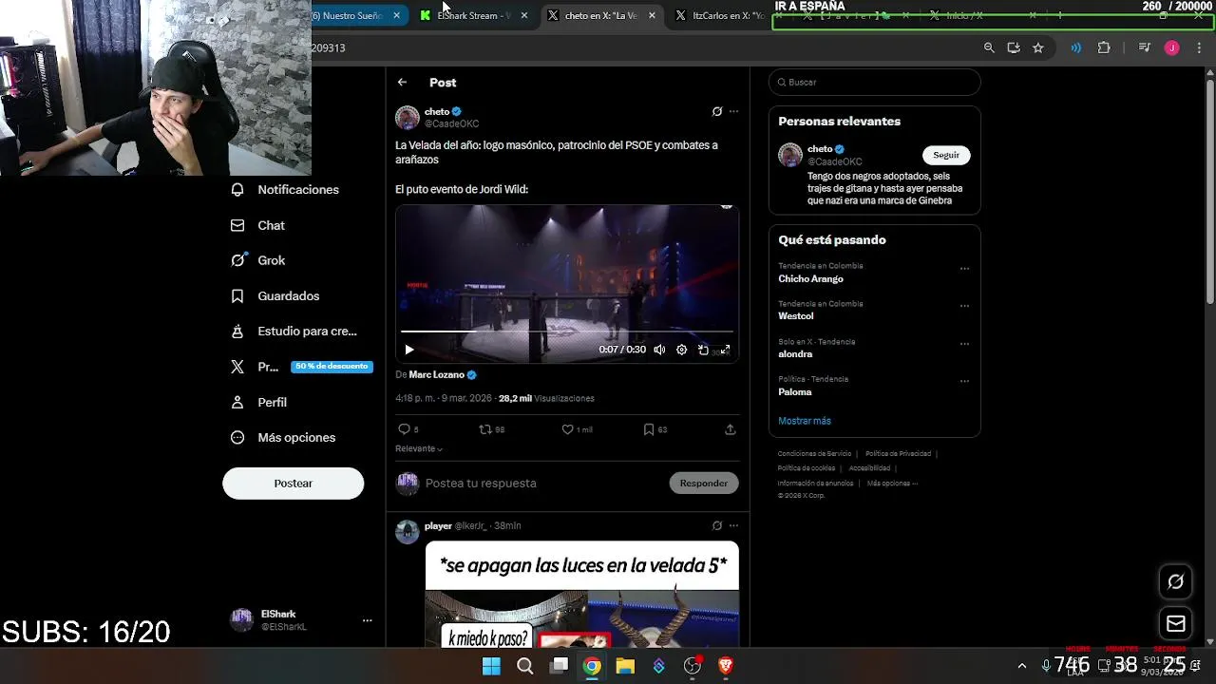The image size is (1216, 684).
Task: Open Chrome three-dot menu
Action: 1198,47
